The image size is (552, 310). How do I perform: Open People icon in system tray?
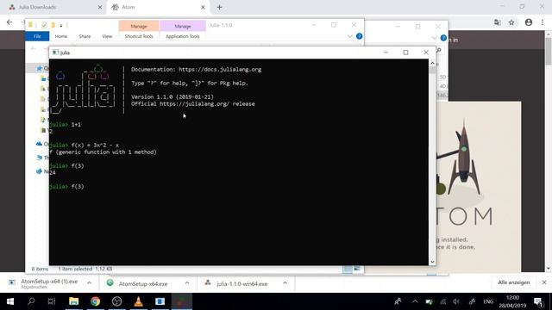coord(398,301)
